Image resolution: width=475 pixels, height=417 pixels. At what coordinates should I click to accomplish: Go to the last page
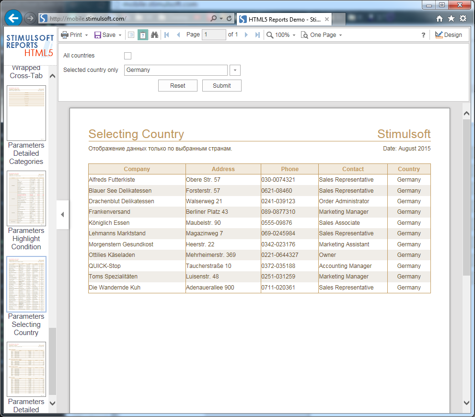[257, 35]
